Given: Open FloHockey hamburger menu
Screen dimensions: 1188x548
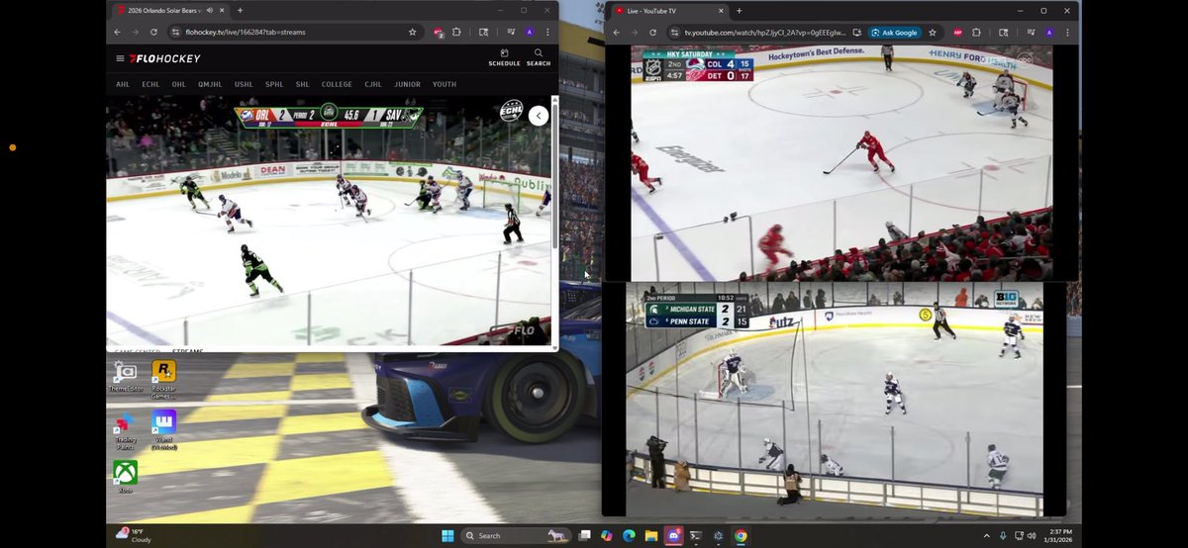Looking at the screenshot, I should tap(120, 58).
